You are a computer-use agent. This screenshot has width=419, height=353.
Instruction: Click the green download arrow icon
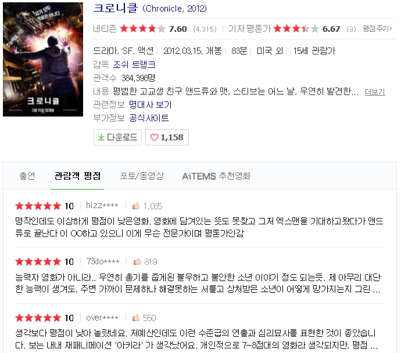[101, 137]
